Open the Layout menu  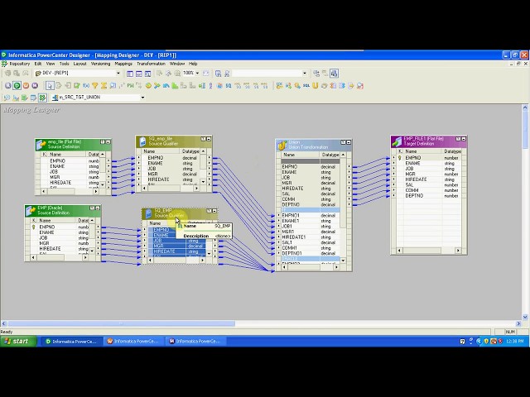(x=79, y=64)
